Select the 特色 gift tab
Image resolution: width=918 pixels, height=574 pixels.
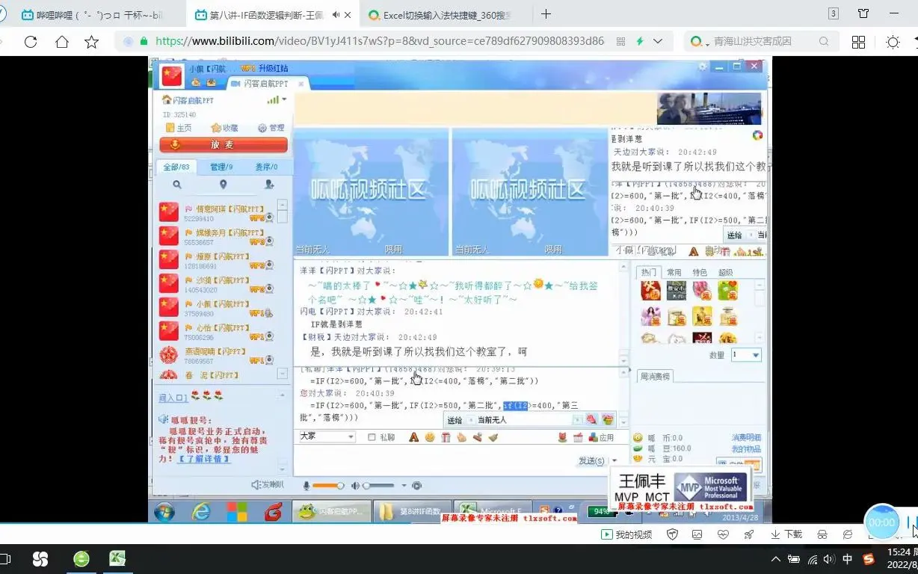point(700,273)
